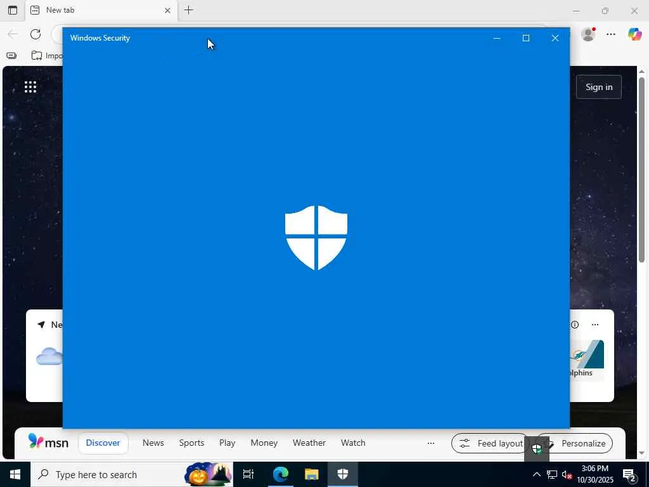
Task: Select the New tab browser tab
Action: [101, 10]
